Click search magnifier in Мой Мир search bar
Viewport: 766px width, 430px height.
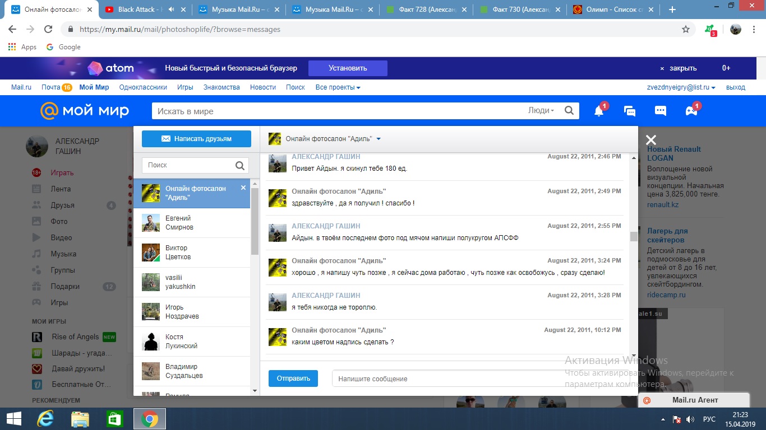tap(569, 111)
